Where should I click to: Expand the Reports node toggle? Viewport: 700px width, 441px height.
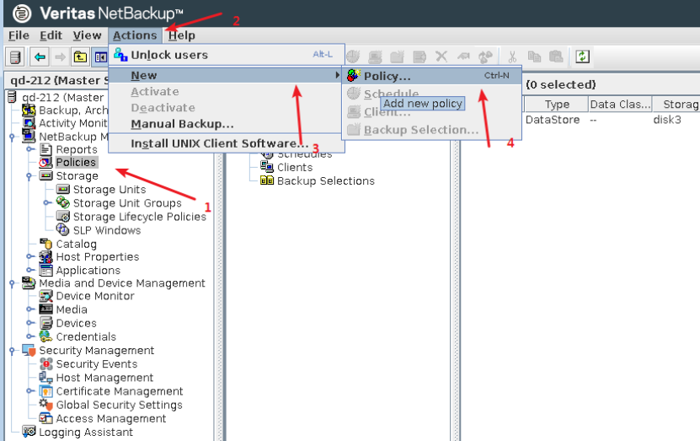(29, 149)
